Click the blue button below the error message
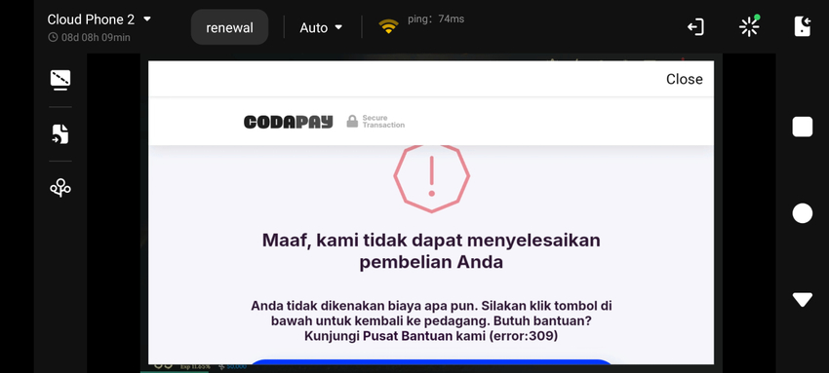This screenshot has width=829, height=373. [431, 362]
